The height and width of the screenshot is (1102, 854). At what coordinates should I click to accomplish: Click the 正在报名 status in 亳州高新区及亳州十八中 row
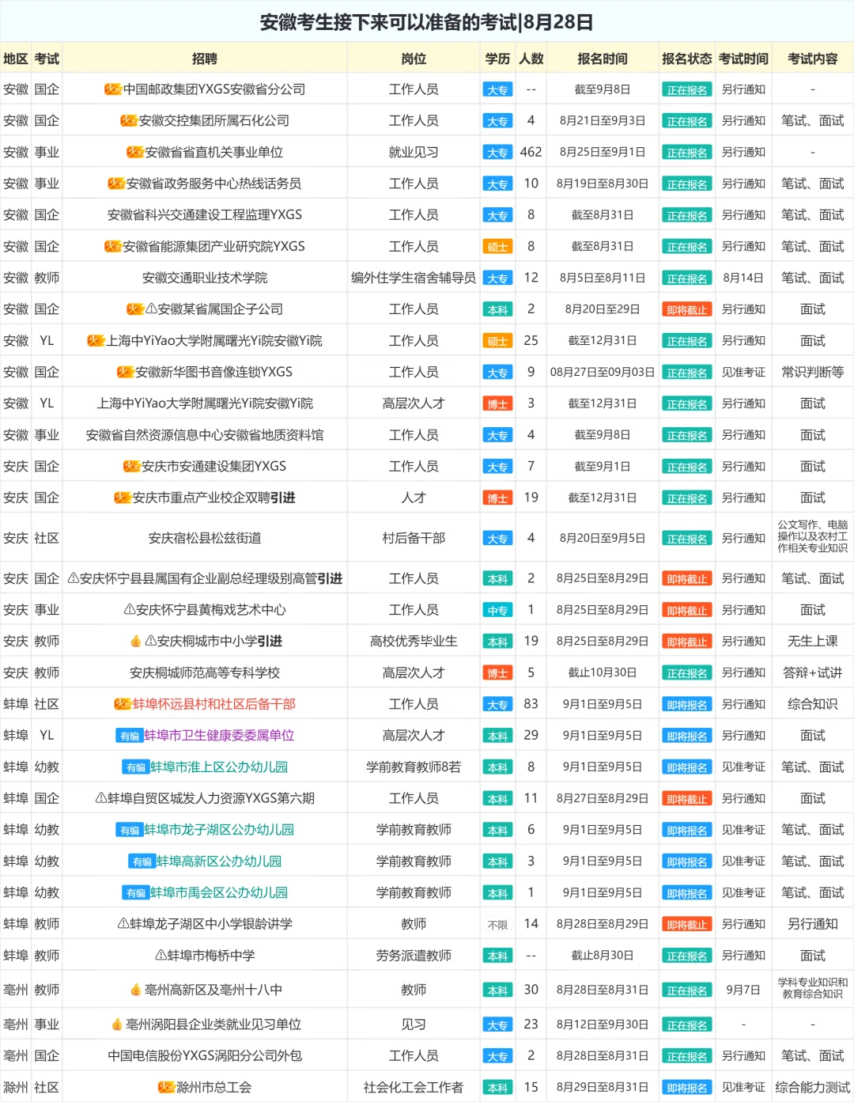click(686, 990)
